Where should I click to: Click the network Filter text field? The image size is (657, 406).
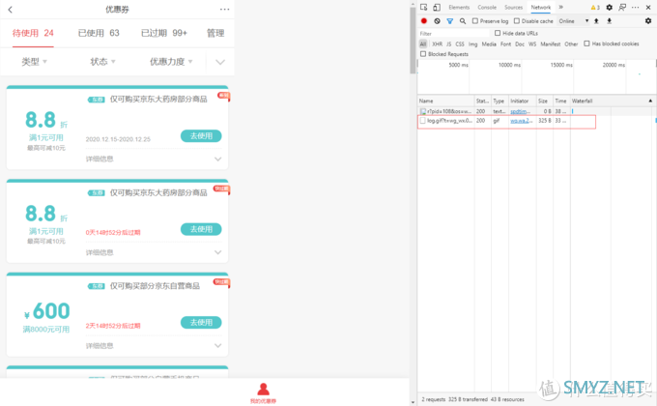(454, 33)
